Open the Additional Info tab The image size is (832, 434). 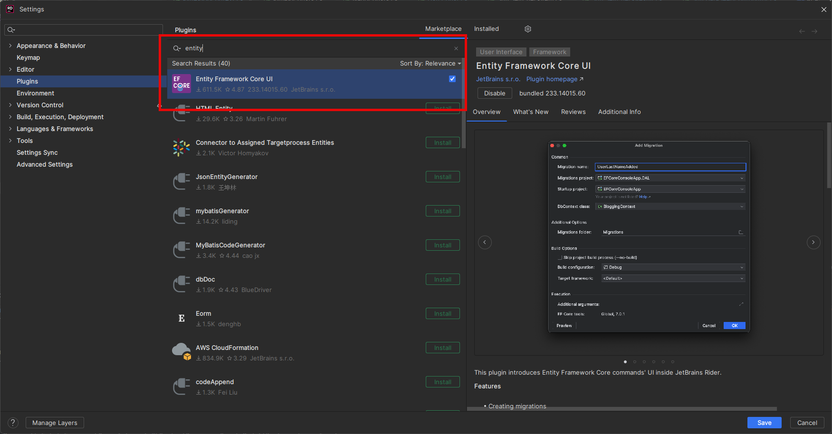coord(620,112)
